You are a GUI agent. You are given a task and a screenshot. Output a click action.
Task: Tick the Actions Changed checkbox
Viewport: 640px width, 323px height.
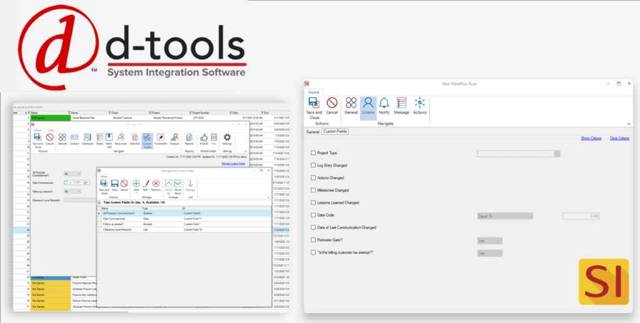(313, 178)
